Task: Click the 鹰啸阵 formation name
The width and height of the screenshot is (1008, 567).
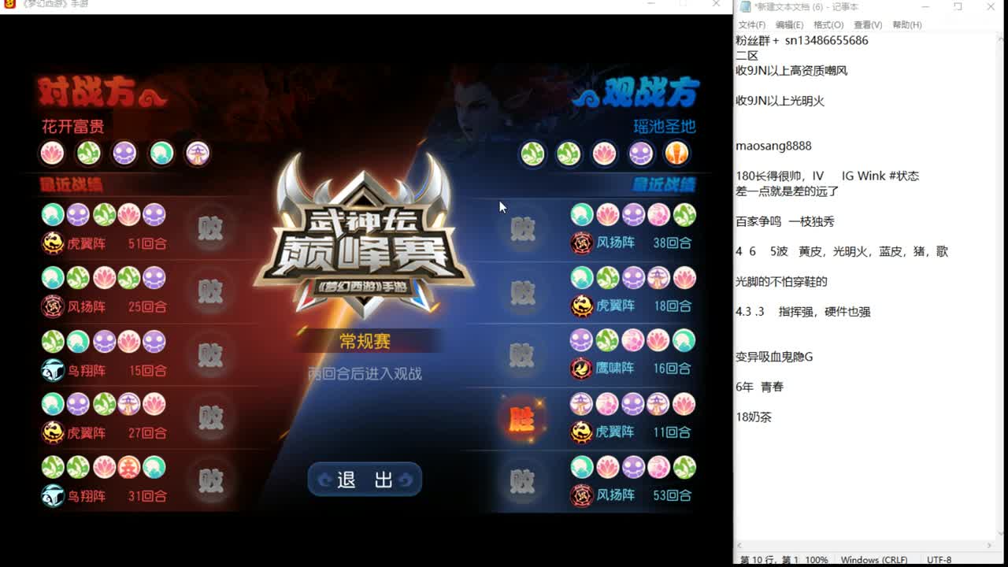Action: tap(615, 369)
